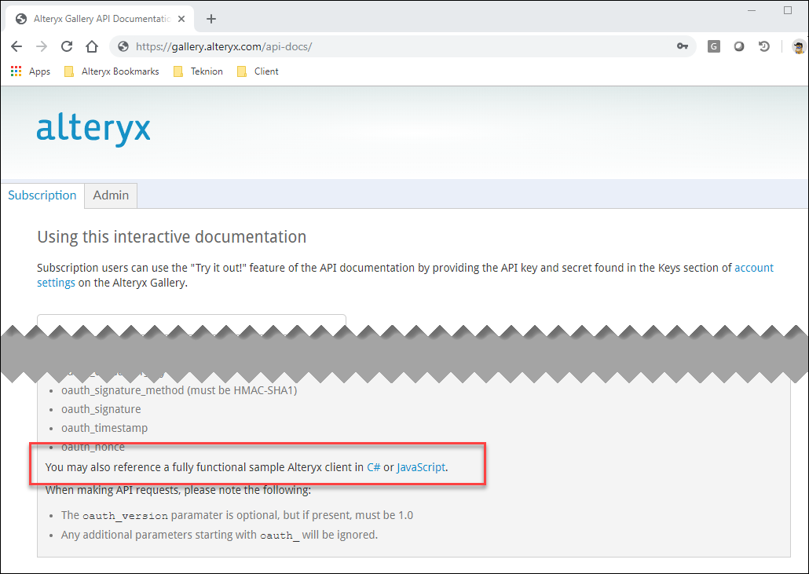Open the saved passwords key icon
The height and width of the screenshot is (574, 809).
(683, 46)
